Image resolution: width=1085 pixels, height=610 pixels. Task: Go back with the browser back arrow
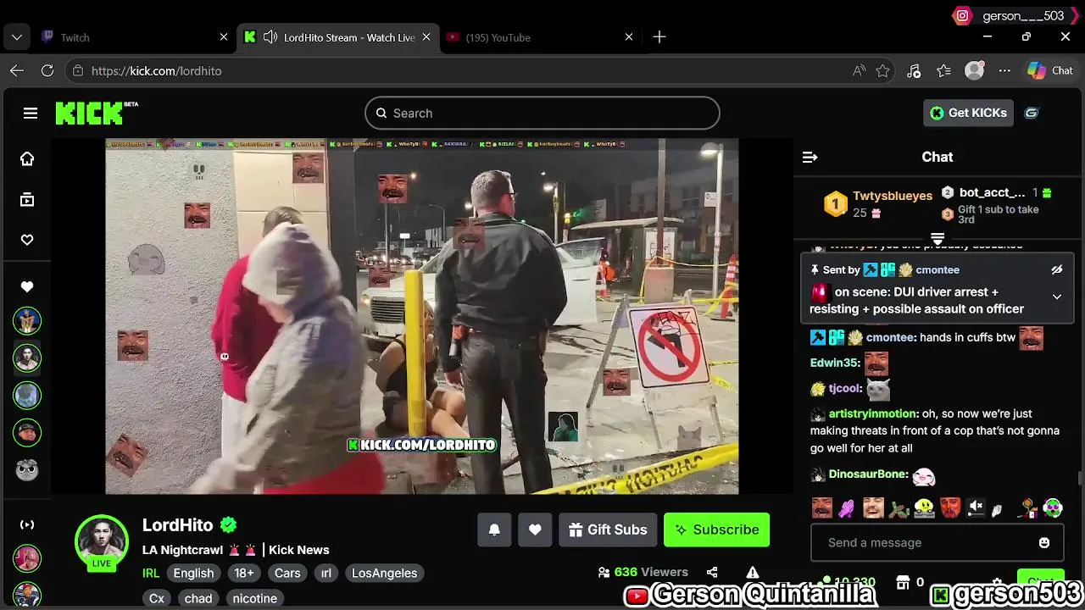17,71
